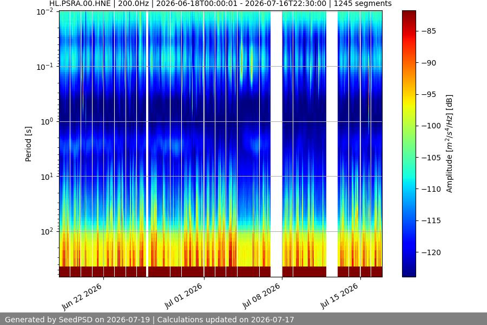Click start time 2026-06-18T00:00:01 in title
Image resolution: width=487 pixels, height=325 pixels.
[x=195, y=4]
